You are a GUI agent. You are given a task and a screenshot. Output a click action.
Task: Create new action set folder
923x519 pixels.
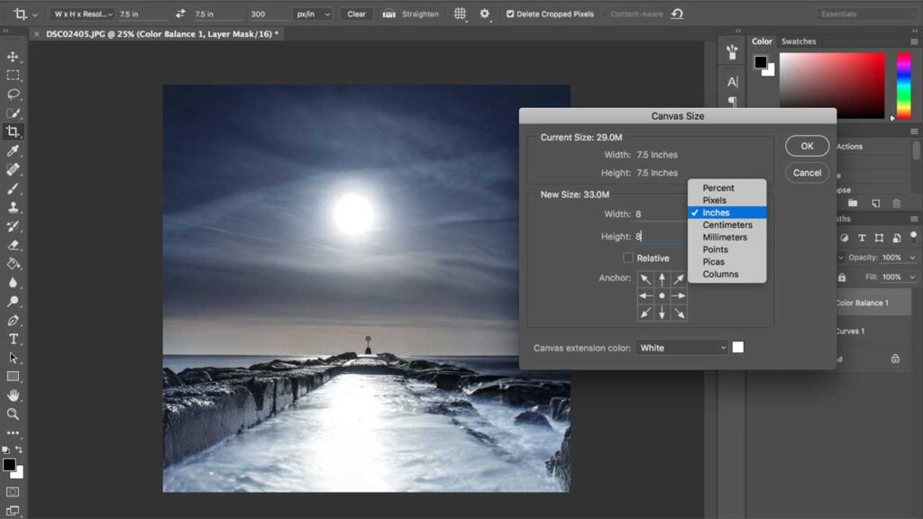pyautogui.click(x=853, y=204)
